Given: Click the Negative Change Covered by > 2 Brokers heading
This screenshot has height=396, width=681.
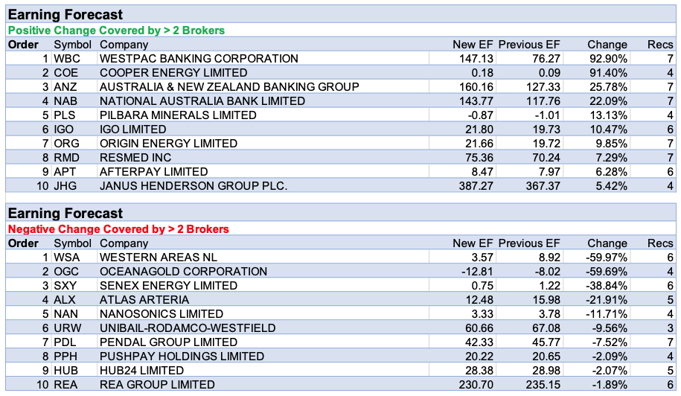Looking at the screenshot, I should point(118,229).
